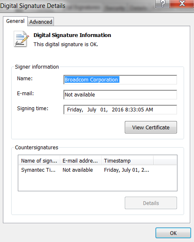The height and width of the screenshot is (242, 194).
Task: Click the Name of signer column header
Action: pyautogui.click(x=39, y=161)
